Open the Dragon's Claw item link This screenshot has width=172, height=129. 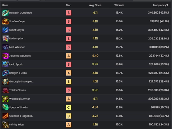tap(18, 73)
